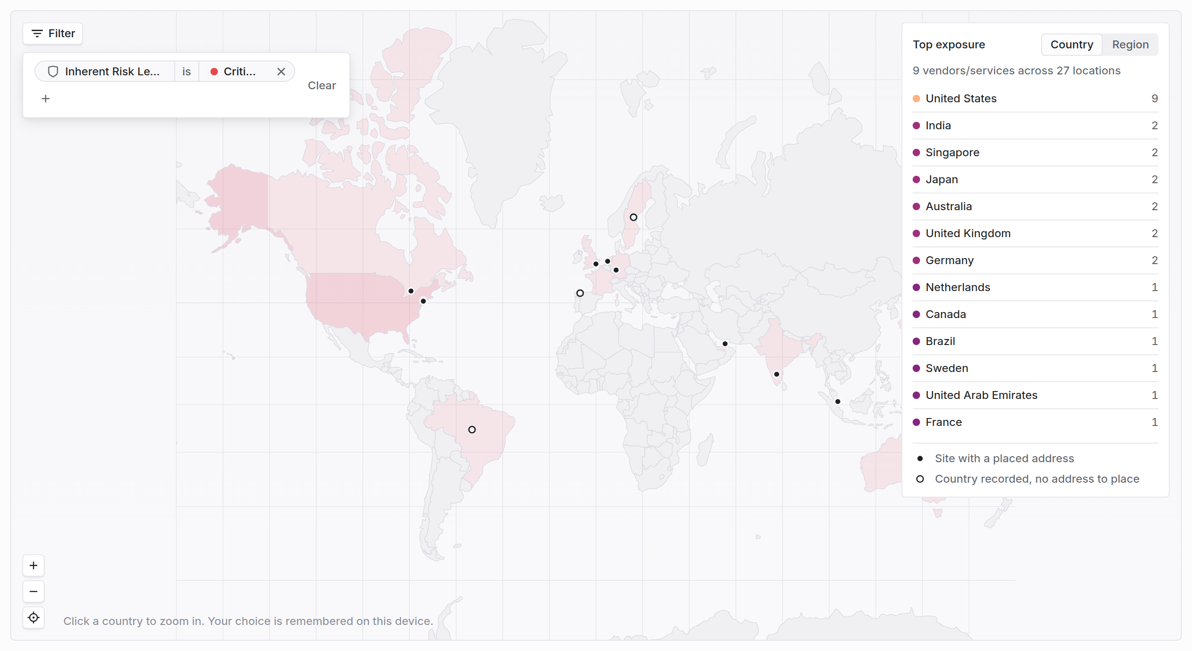Click the hollow site marker near Portugal
Image resolution: width=1192 pixels, height=651 pixels.
[580, 293]
